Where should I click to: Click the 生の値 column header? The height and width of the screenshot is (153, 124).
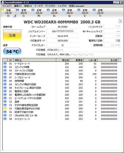108,60
